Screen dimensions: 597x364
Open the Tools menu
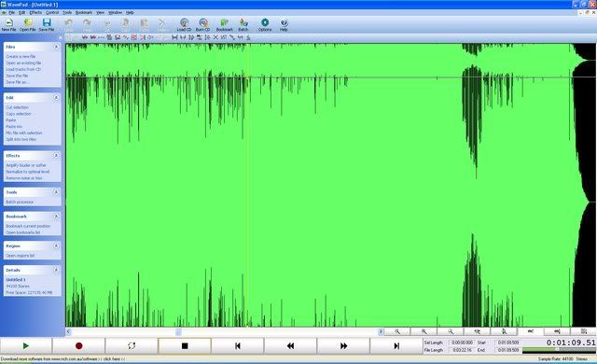coord(67,12)
